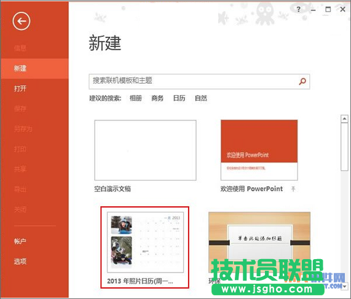Open the 打开 menu item

(20, 88)
